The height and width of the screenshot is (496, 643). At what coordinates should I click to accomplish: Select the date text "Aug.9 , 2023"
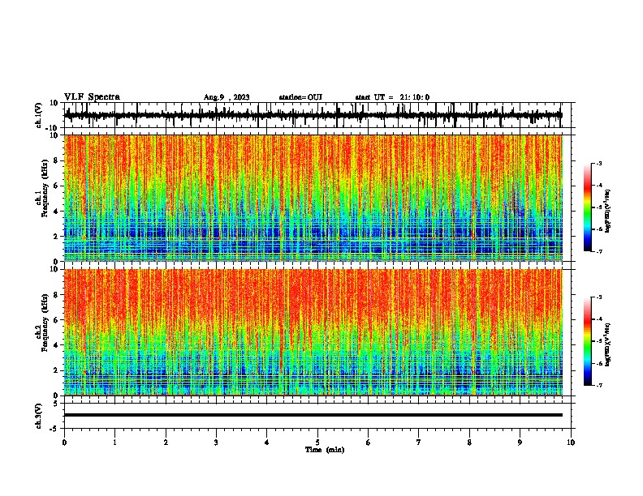click(227, 97)
